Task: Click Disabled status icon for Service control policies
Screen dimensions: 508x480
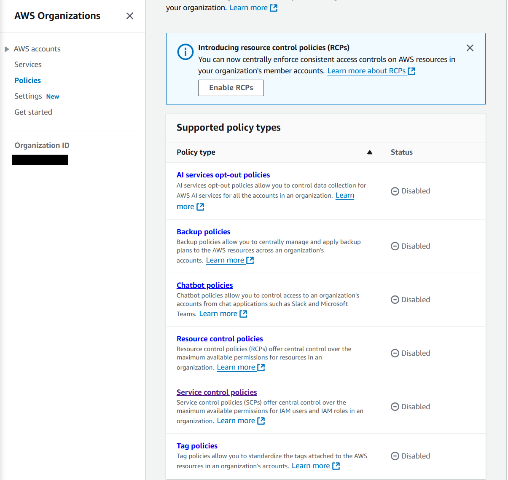Action: click(395, 407)
